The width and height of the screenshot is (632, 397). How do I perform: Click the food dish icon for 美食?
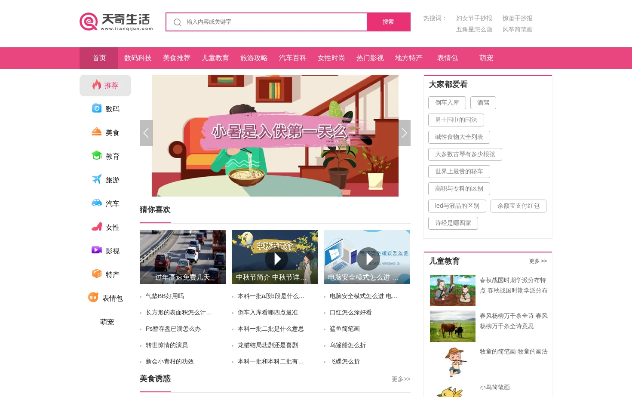tap(97, 132)
